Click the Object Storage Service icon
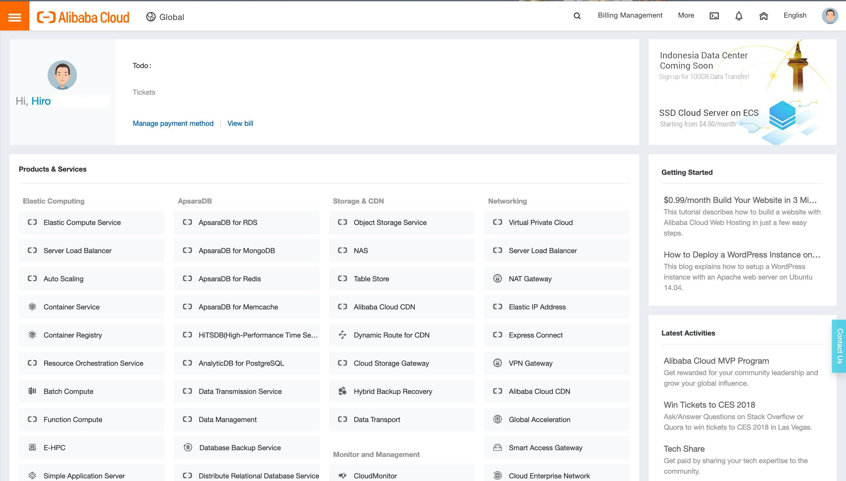The height and width of the screenshot is (481, 846). 343,222
